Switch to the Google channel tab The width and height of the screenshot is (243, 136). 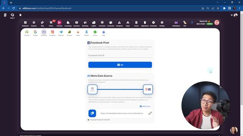35,33
